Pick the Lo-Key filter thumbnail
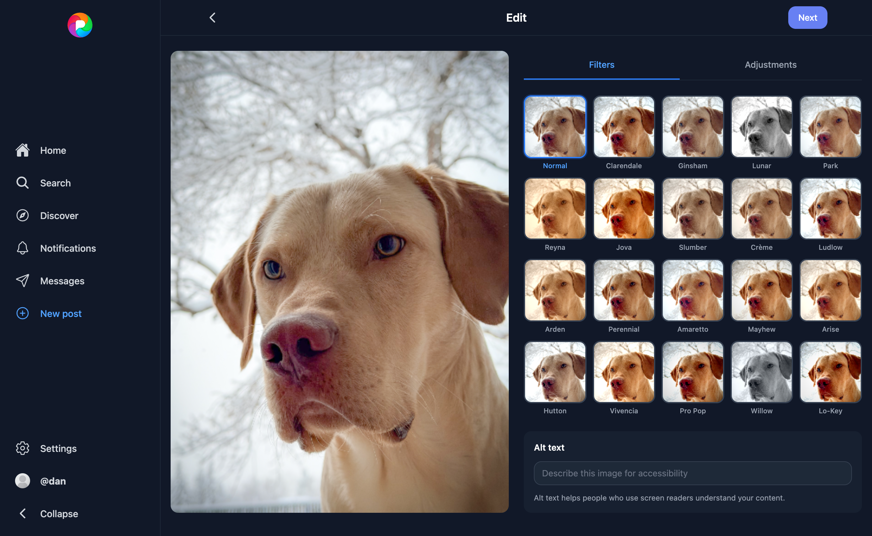 pyautogui.click(x=830, y=372)
